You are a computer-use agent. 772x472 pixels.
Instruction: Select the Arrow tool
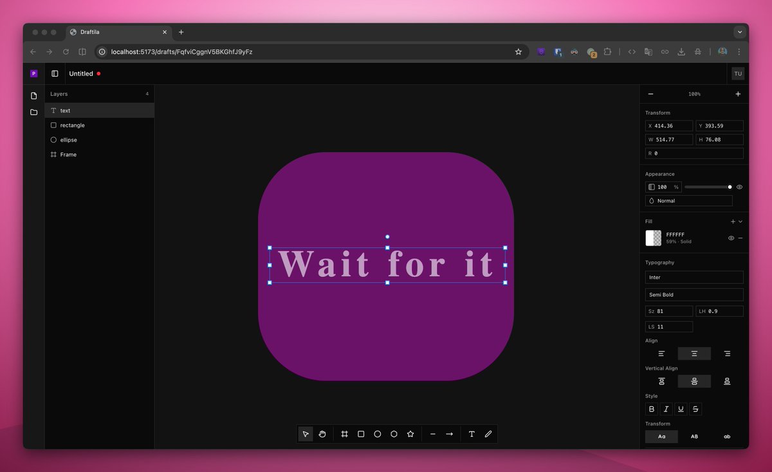(x=449, y=434)
